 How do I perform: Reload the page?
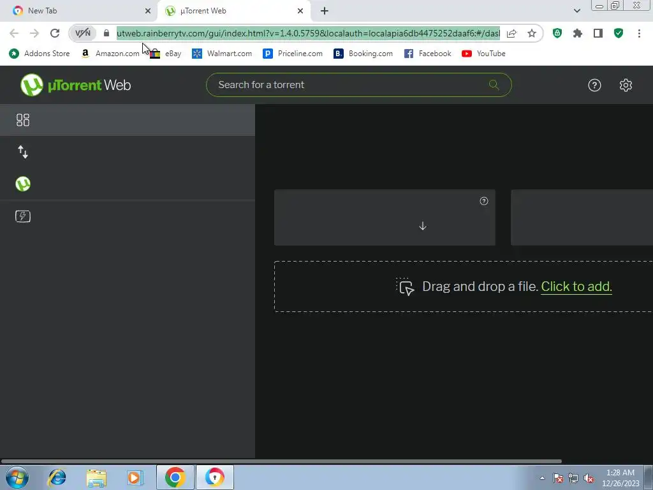(55, 33)
